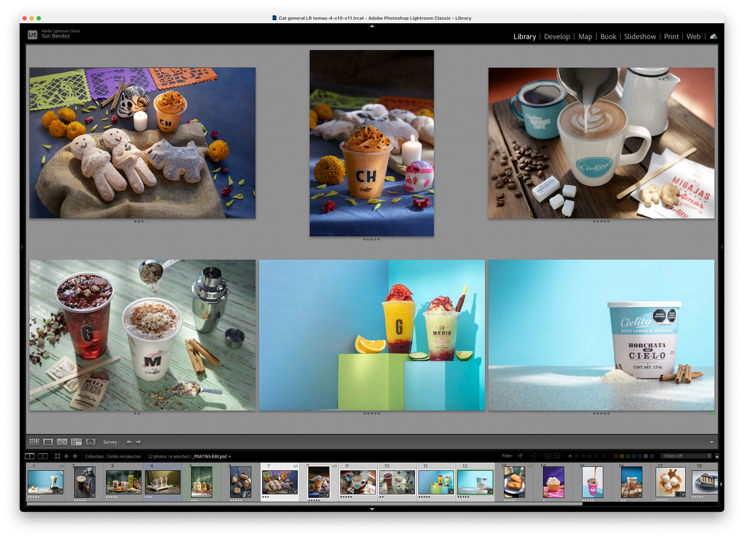The height and width of the screenshot is (538, 744).
Task: Click second monitor window button
Action: coord(43,456)
